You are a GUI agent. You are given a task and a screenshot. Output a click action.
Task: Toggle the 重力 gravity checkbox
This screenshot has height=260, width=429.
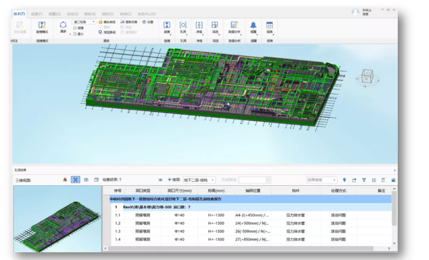(75, 34)
